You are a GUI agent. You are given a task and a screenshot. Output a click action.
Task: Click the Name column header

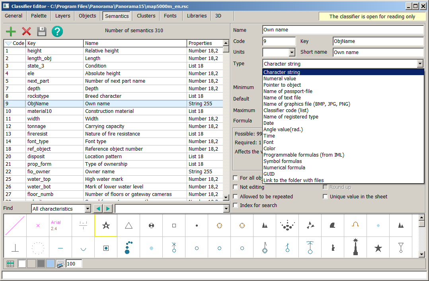click(x=135, y=43)
